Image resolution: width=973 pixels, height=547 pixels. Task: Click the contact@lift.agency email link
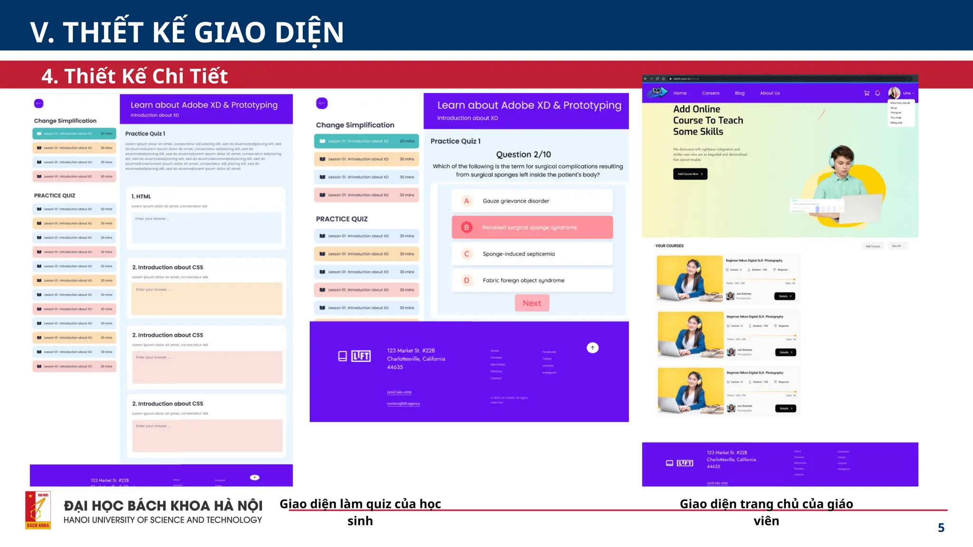(x=403, y=404)
